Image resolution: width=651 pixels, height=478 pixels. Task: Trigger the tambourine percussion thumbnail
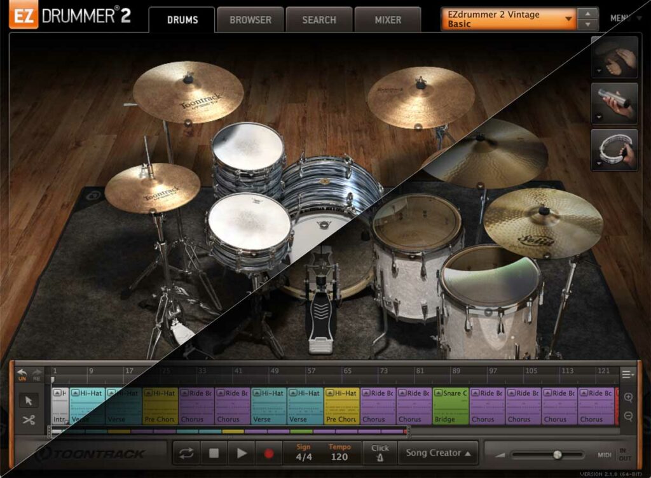click(615, 150)
